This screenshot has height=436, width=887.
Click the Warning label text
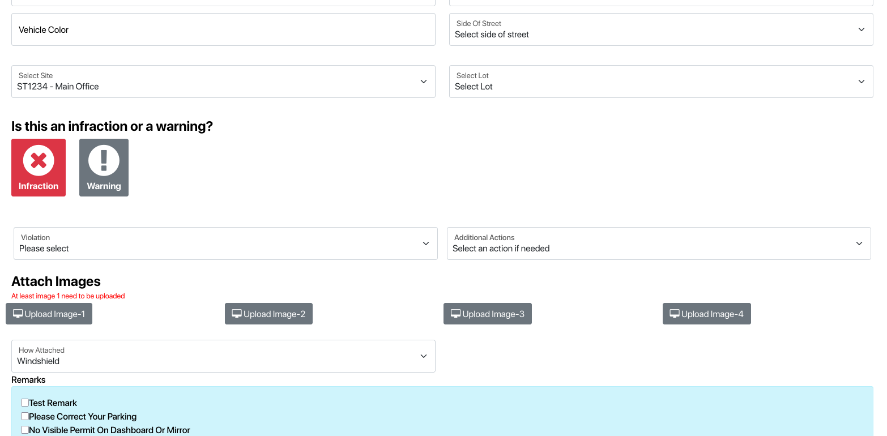[104, 186]
